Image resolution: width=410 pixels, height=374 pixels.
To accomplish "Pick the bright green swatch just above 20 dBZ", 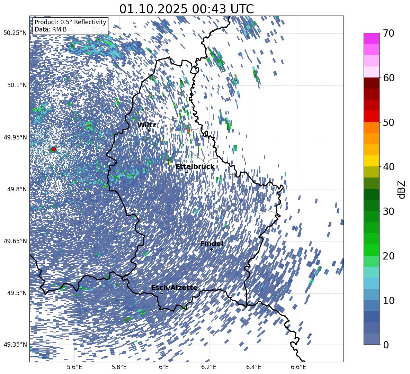I will click(x=371, y=250).
